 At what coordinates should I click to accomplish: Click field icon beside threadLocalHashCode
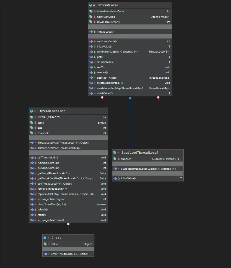click(x=91, y=12)
